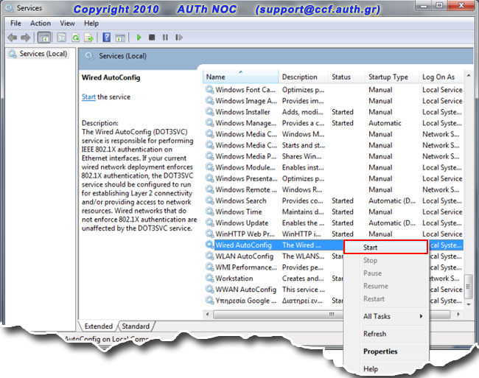Click the vertical scrollbar thumb in services list
The width and height of the screenshot is (479, 378).
coord(469,287)
